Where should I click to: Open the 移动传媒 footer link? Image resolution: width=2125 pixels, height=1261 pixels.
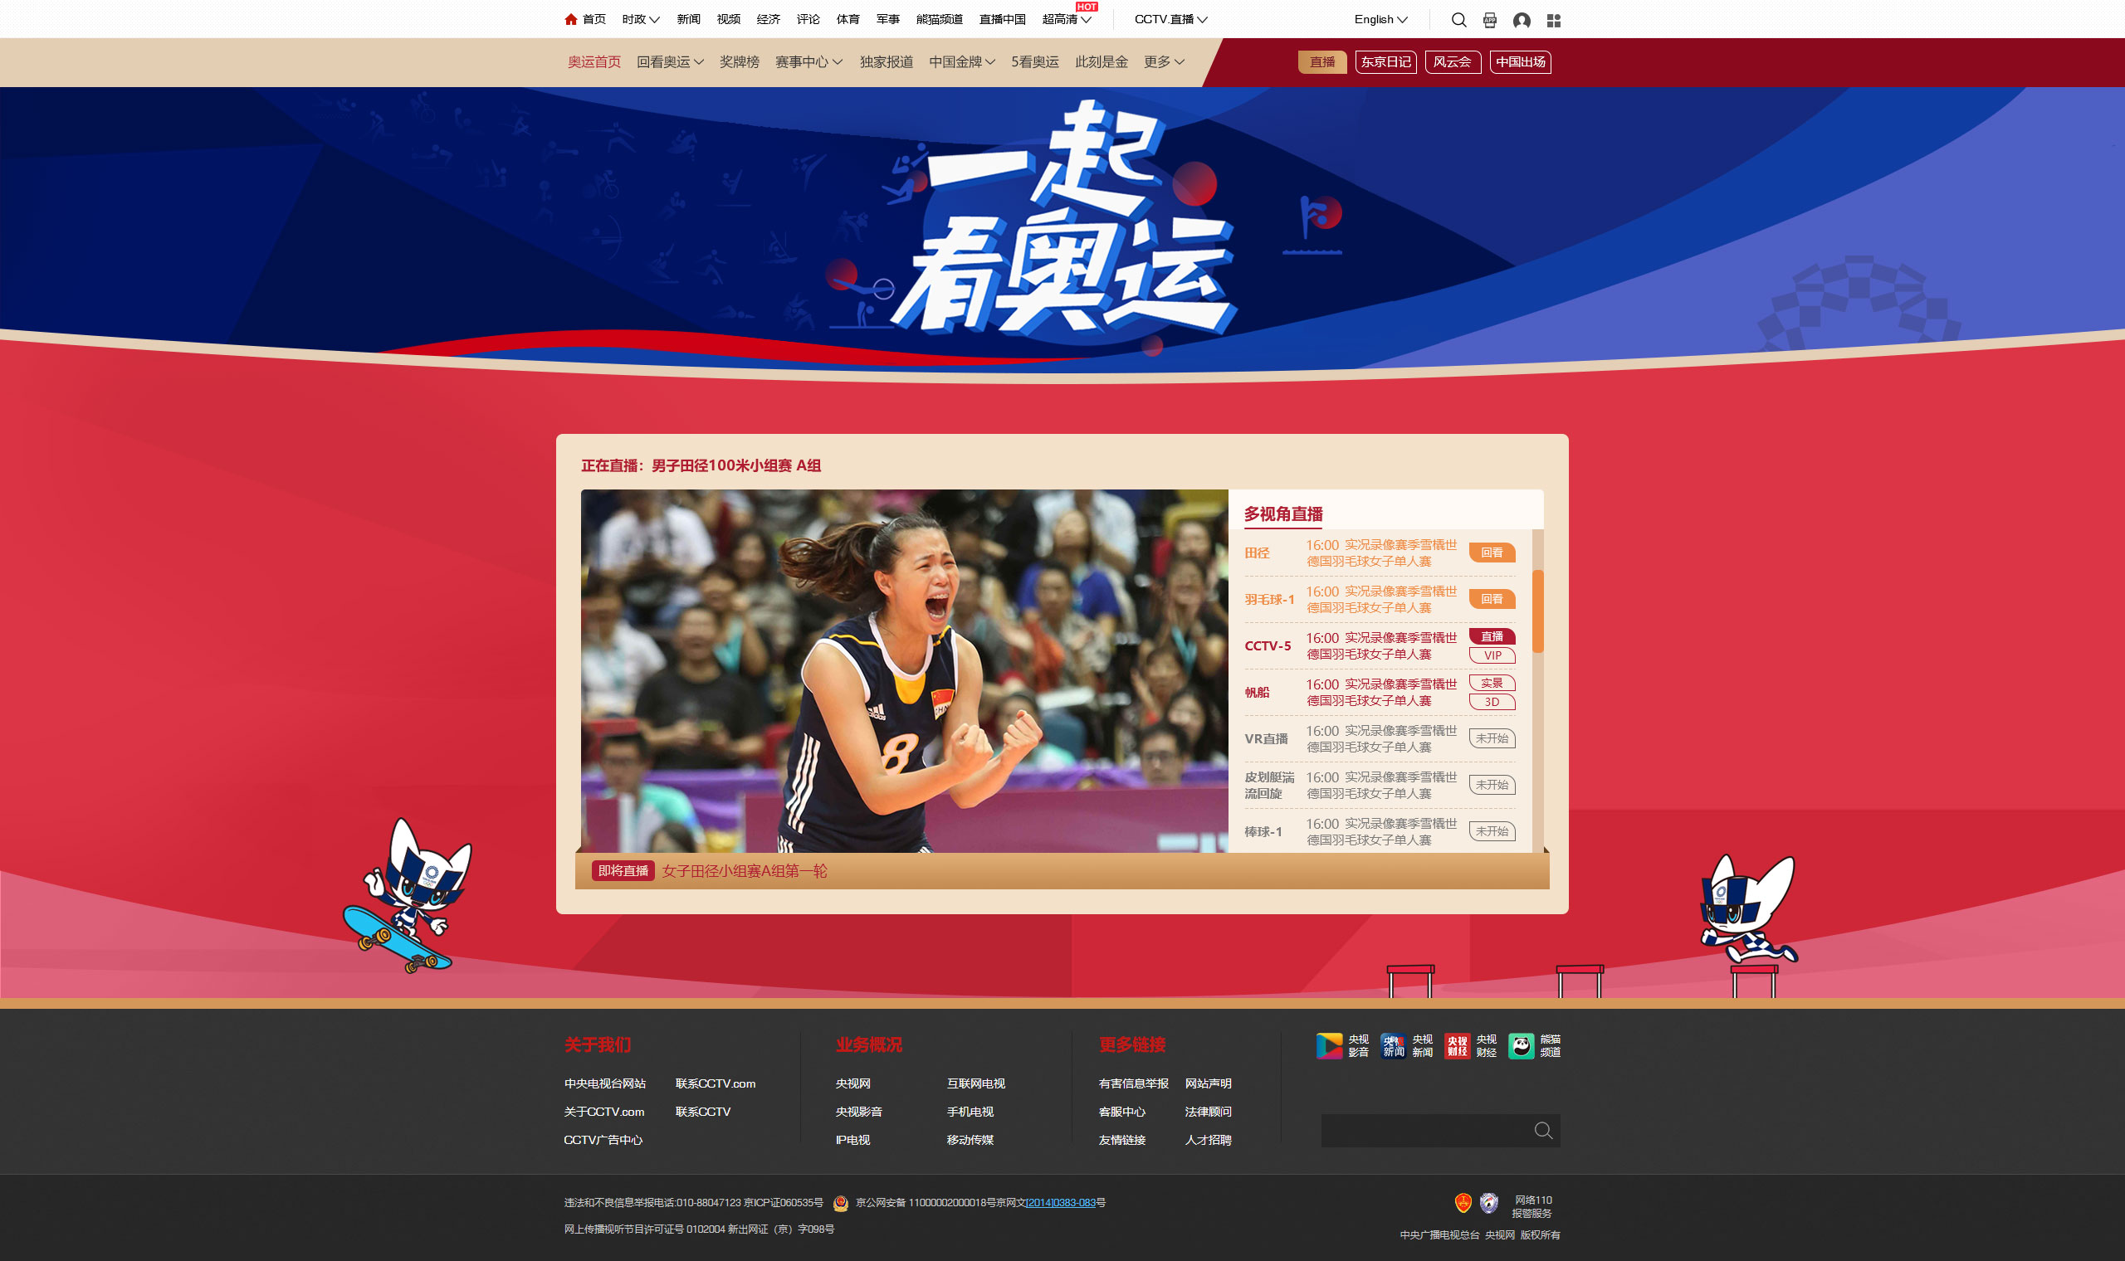[x=970, y=1140]
